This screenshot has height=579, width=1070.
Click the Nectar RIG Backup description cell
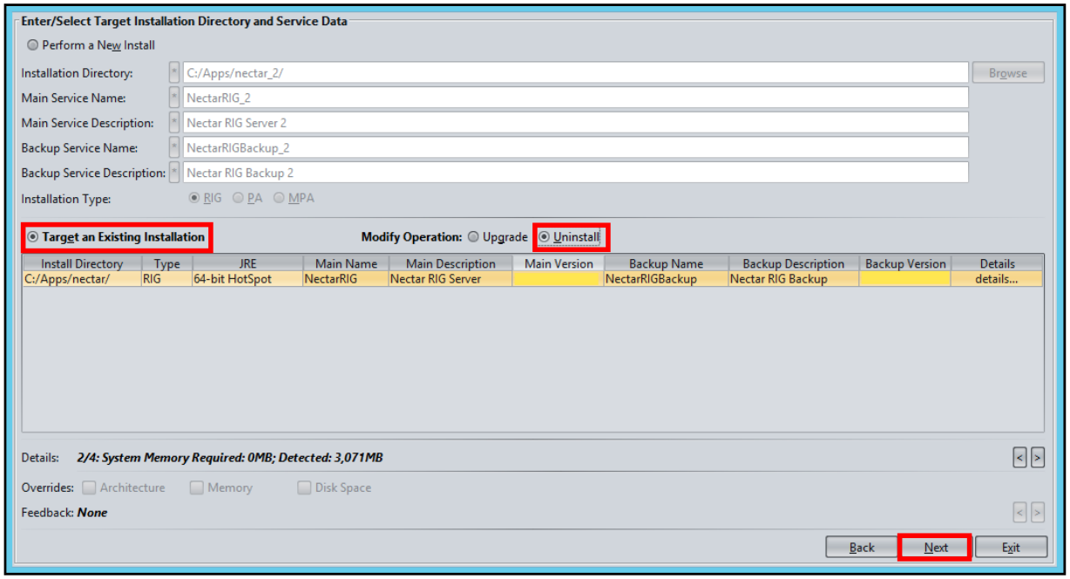coord(793,279)
